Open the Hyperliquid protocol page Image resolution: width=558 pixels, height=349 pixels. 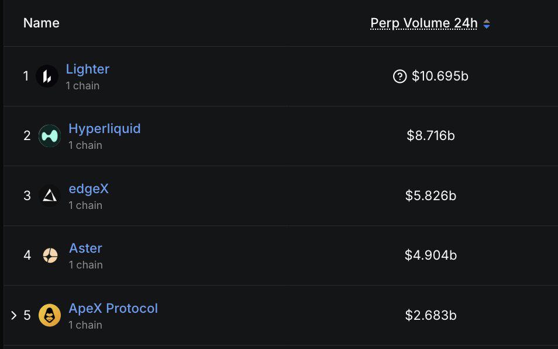tap(105, 128)
